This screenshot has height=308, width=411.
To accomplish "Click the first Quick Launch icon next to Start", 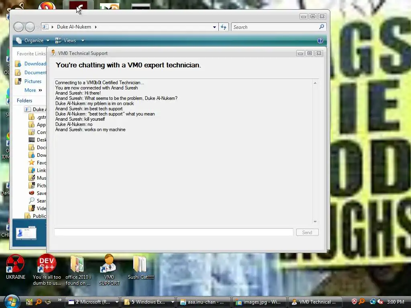I will (29, 302).
